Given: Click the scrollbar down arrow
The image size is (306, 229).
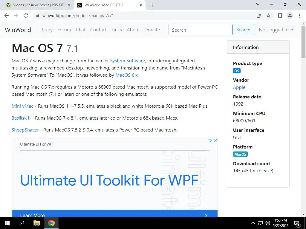Looking at the screenshot, I should coord(303,215).
